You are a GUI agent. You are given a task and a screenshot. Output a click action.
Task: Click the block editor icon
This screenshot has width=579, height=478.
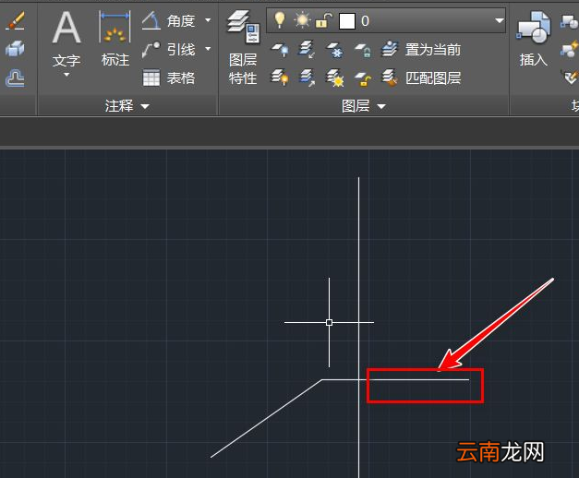[570, 50]
